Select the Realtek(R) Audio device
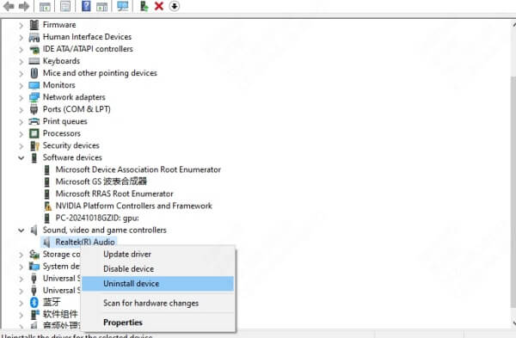516x338 pixels. (85, 242)
